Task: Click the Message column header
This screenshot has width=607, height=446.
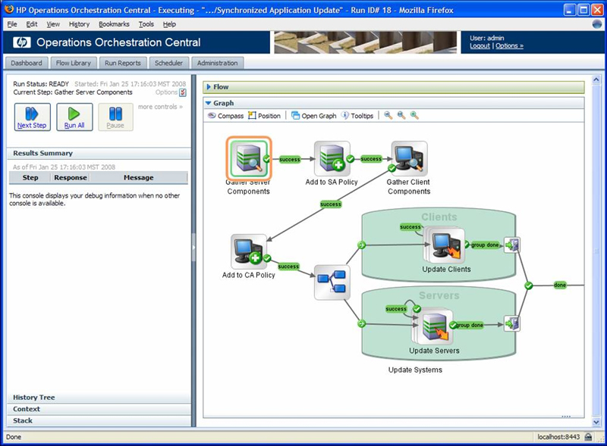Action: [x=139, y=178]
